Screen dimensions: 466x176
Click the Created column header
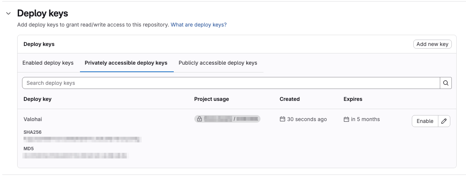(x=290, y=99)
